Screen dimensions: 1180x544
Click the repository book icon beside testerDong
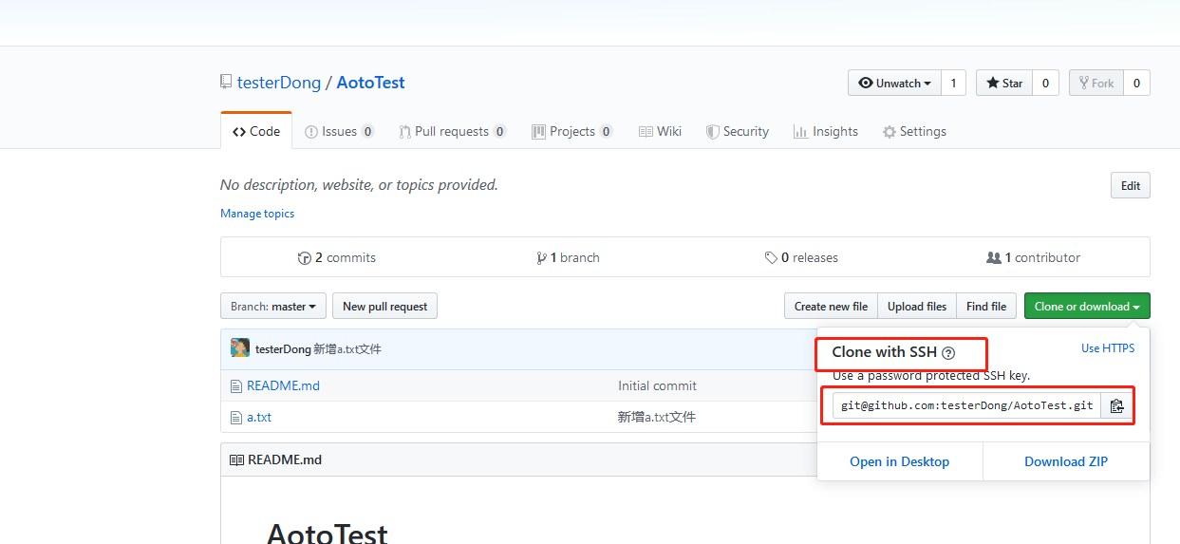click(x=226, y=82)
